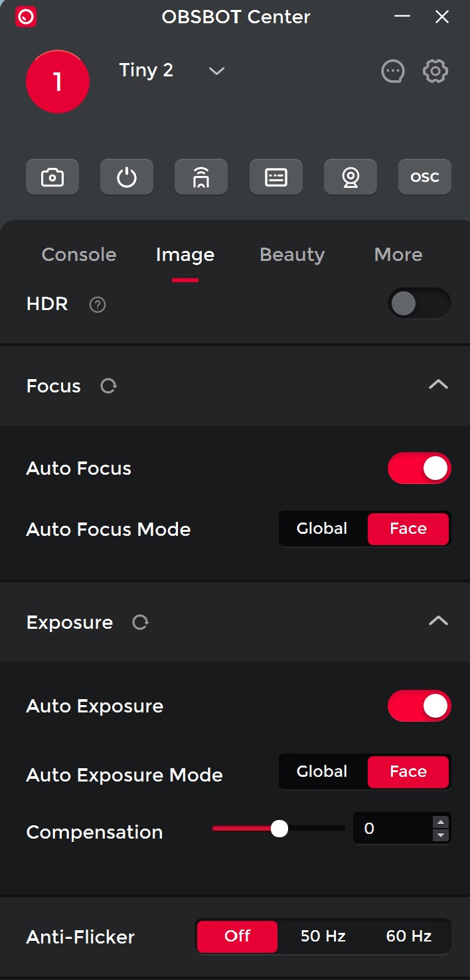The height and width of the screenshot is (980, 470).
Task: Disable the Auto Exposure switch
Action: click(x=419, y=706)
